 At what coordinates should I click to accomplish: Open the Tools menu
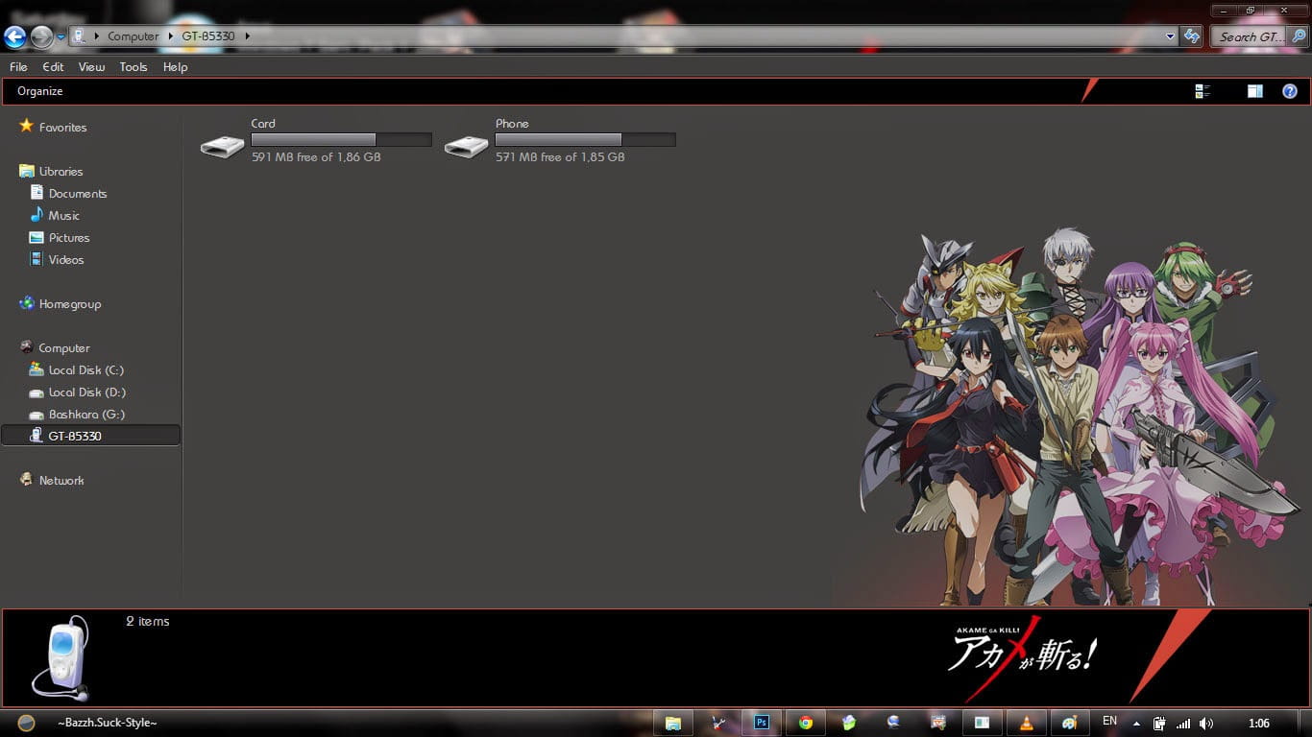point(134,67)
